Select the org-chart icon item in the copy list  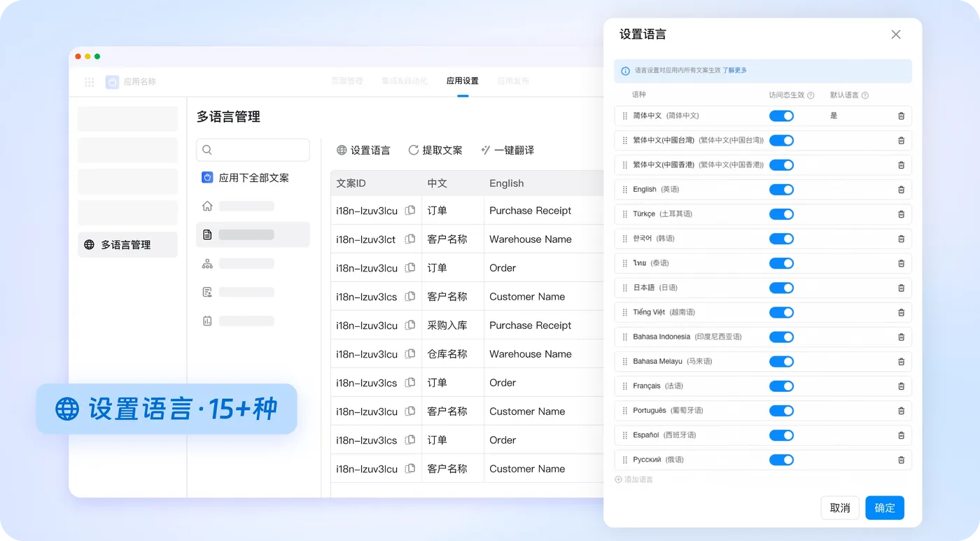207,264
